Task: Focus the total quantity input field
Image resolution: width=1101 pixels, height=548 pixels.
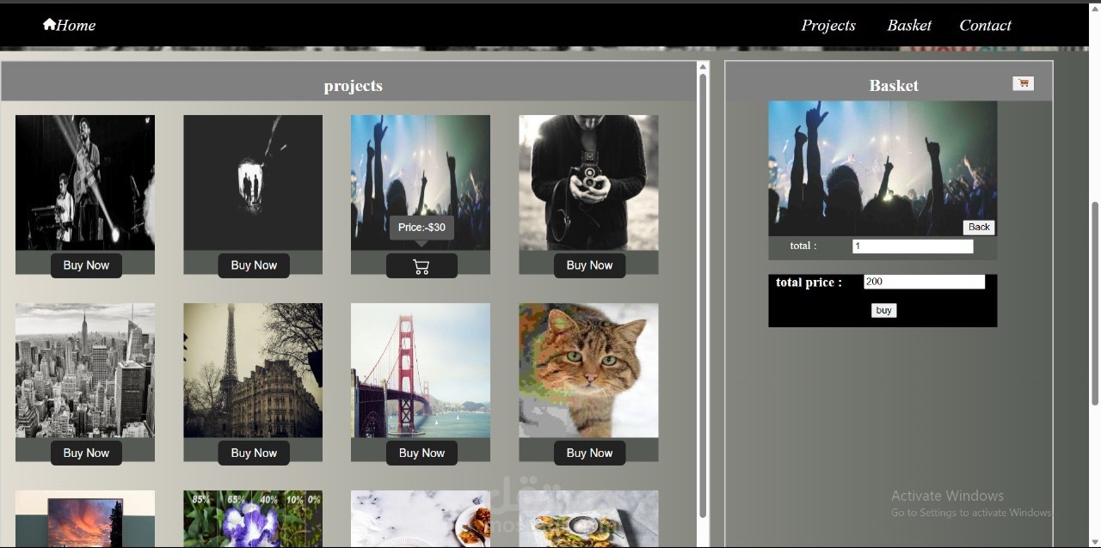Action: [913, 247]
